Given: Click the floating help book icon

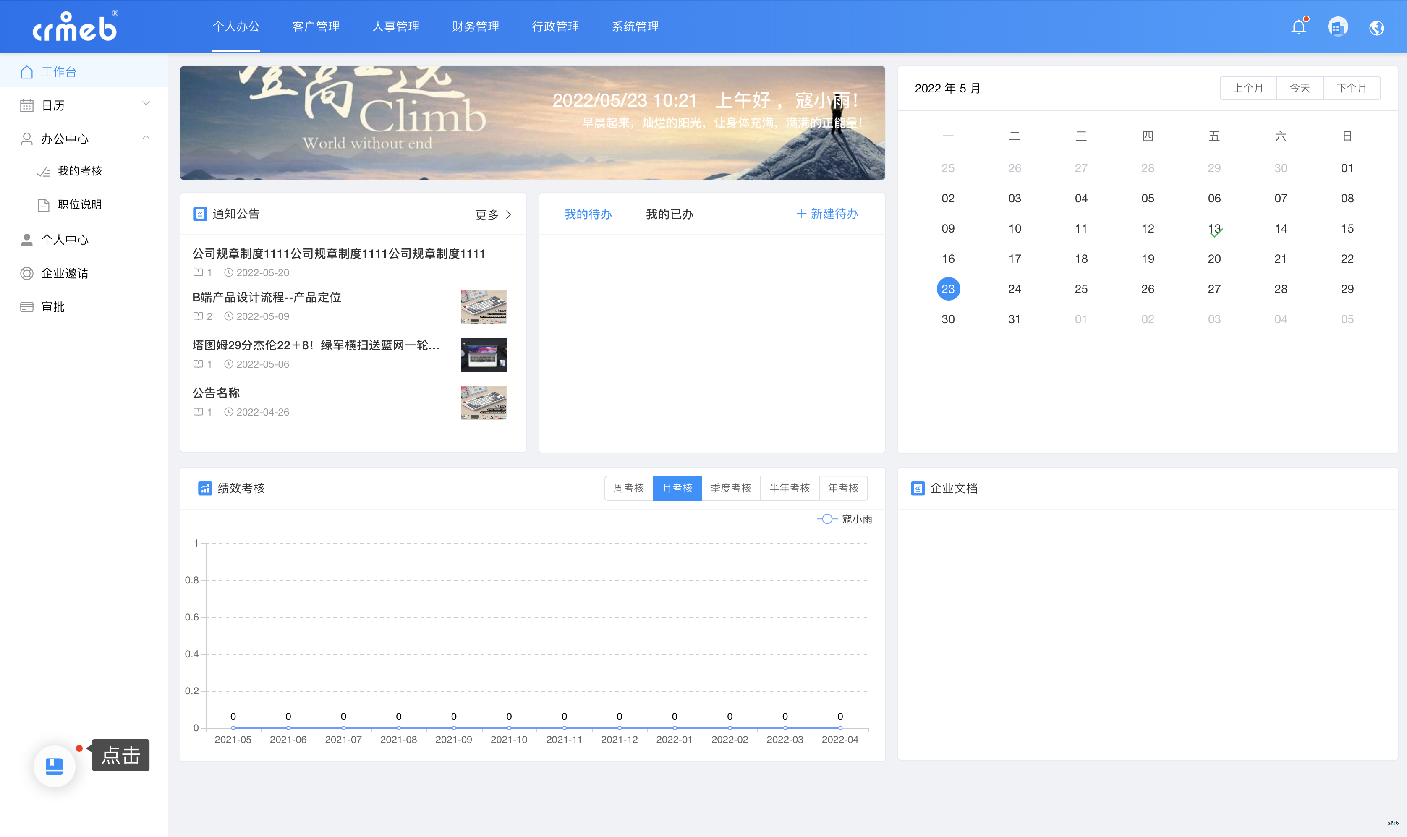Looking at the screenshot, I should coord(55,766).
